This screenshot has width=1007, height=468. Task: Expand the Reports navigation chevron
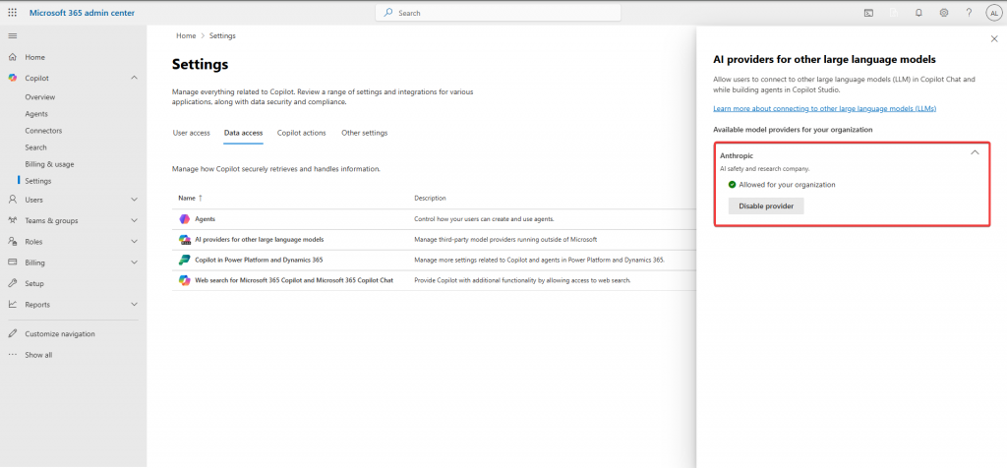[134, 304]
